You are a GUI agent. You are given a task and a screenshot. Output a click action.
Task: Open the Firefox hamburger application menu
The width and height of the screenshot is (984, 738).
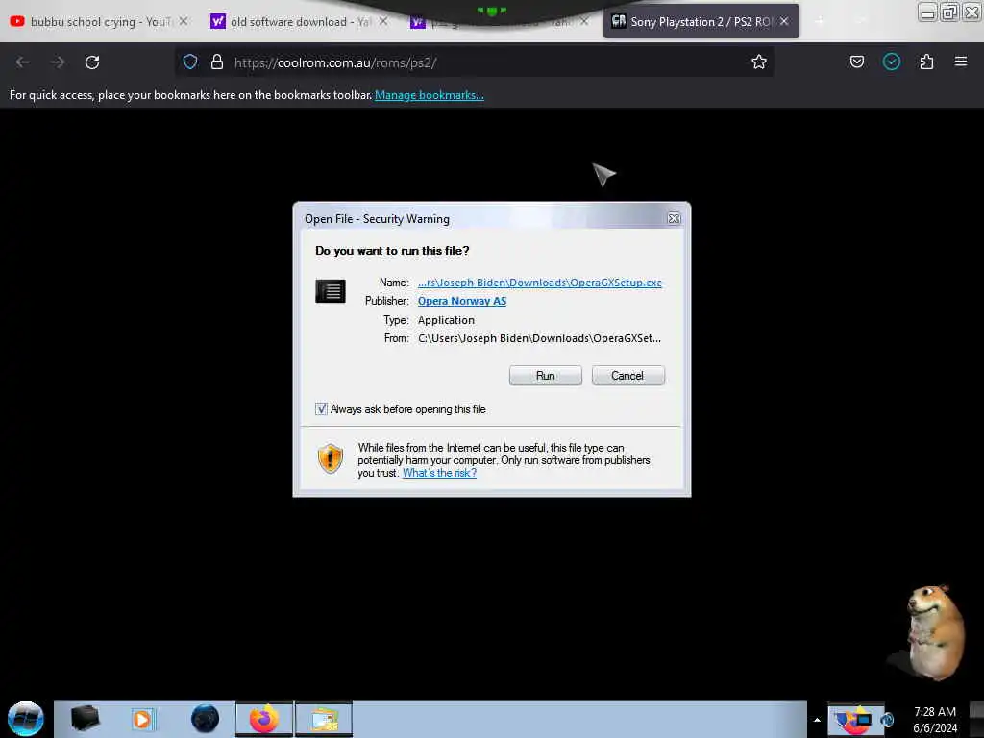point(960,61)
